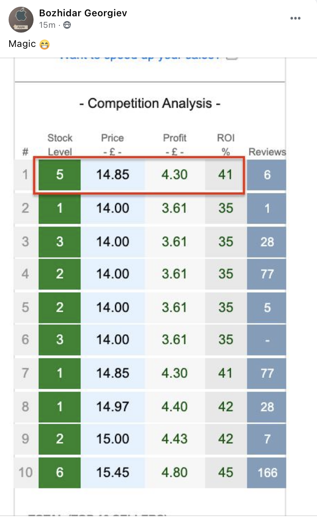Image resolution: width=317 pixels, height=520 pixels.
Task: Select the 15.45 price cell
Action: click(113, 472)
